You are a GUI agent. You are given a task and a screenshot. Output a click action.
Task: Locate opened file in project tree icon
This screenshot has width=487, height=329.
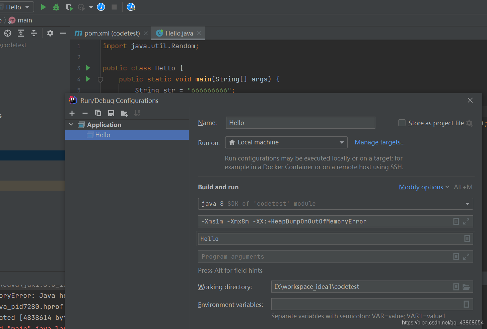(x=8, y=33)
